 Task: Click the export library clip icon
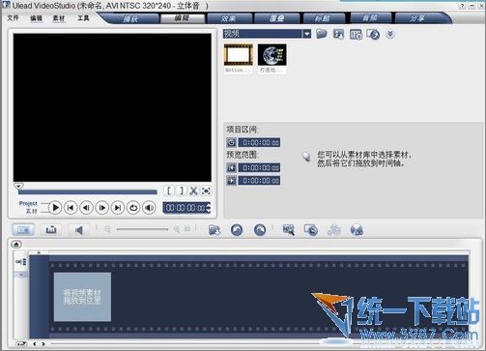tap(338, 34)
